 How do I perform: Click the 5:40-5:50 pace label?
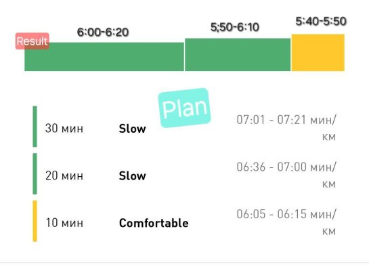pyautogui.click(x=321, y=21)
